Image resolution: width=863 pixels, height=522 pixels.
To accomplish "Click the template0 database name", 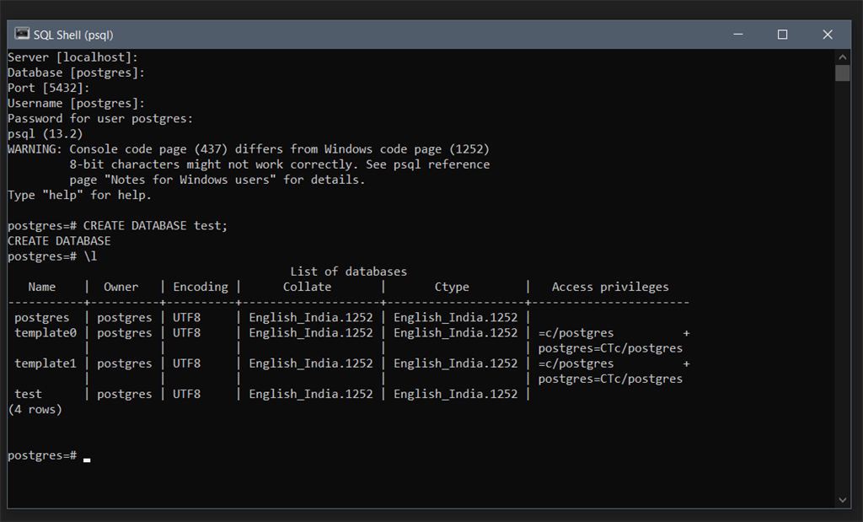I will pyautogui.click(x=46, y=333).
